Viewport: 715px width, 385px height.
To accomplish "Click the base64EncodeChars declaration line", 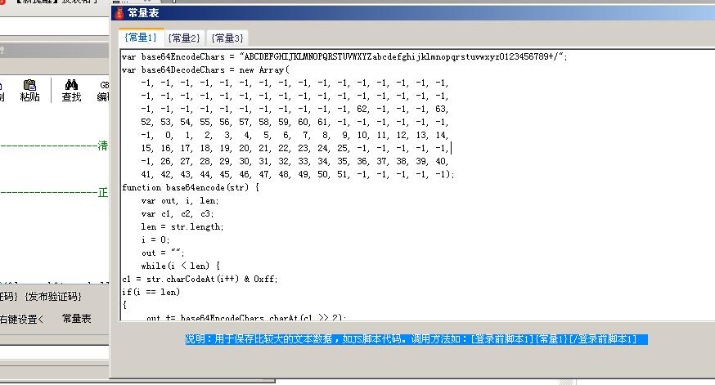I will click(344, 56).
